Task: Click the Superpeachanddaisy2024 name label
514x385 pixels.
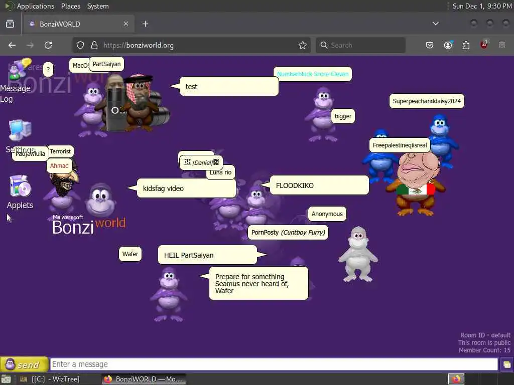Action: point(427,101)
